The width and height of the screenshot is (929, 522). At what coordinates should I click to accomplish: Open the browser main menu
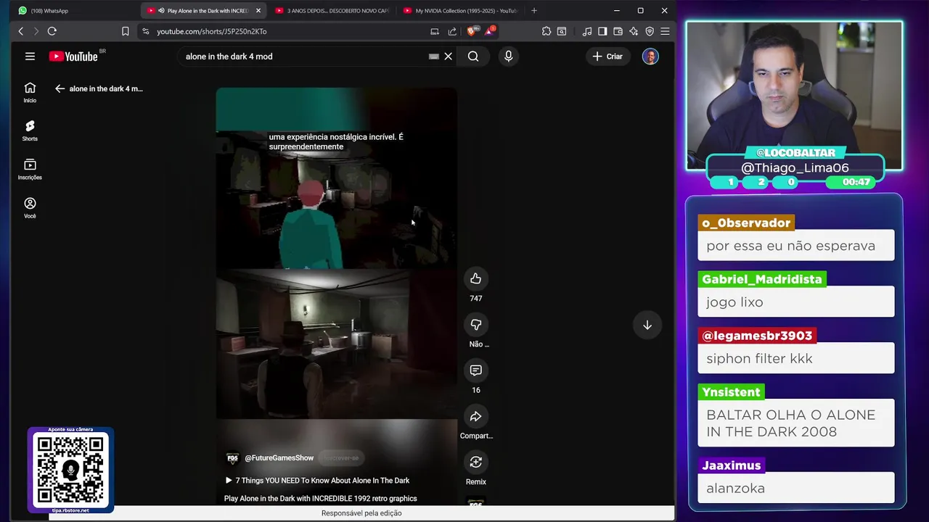(665, 31)
